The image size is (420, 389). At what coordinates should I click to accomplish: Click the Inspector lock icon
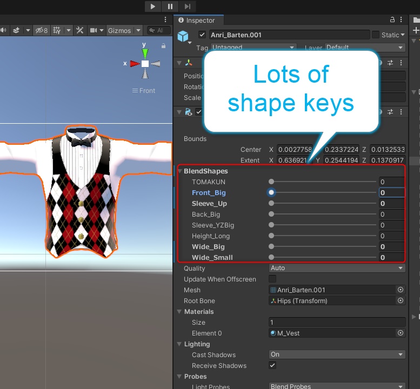pos(392,20)
